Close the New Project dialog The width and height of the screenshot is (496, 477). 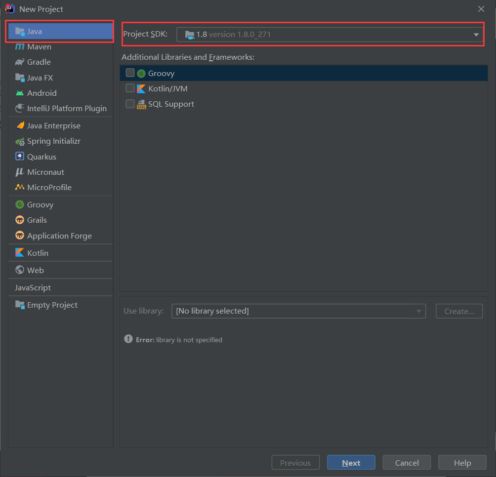481,9
